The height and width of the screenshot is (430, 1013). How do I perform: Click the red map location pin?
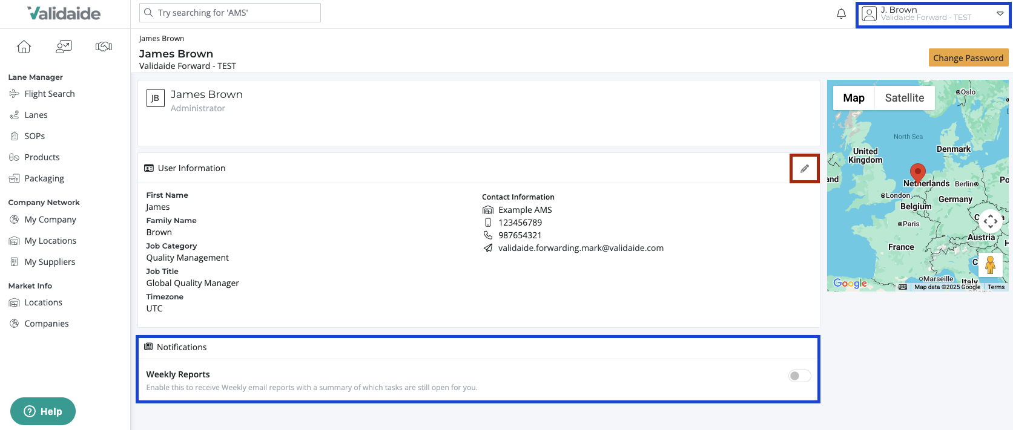pyautogui.click(x=918, y=174)
